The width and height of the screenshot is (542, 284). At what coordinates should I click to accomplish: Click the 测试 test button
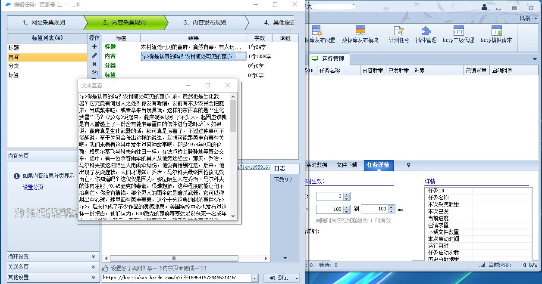pyautogui.click(x=279, y=278)
